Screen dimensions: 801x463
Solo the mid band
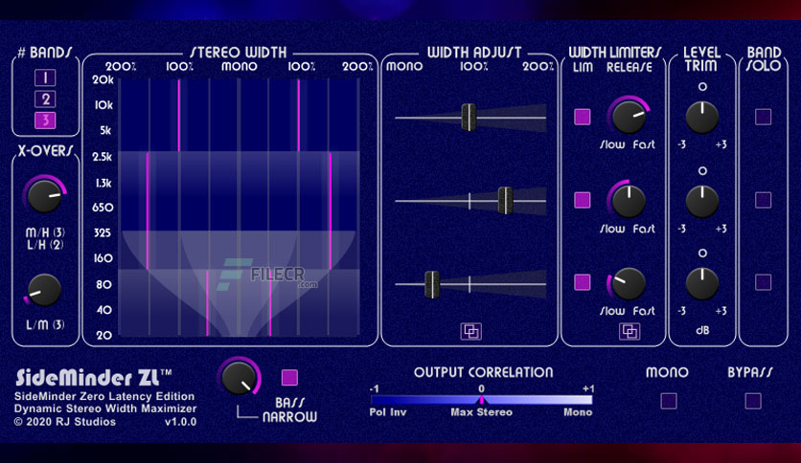764,200
